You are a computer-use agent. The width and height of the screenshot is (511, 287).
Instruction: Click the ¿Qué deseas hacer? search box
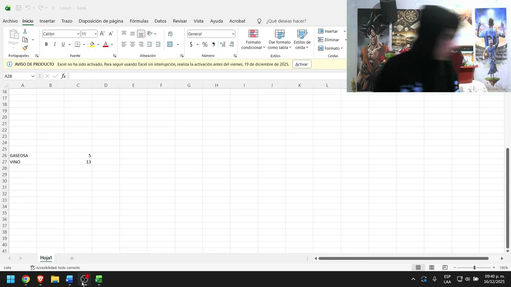pos(286,21)
